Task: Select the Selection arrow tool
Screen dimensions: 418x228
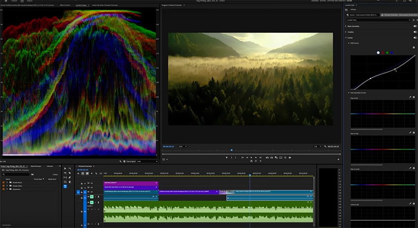Action: 65,169
